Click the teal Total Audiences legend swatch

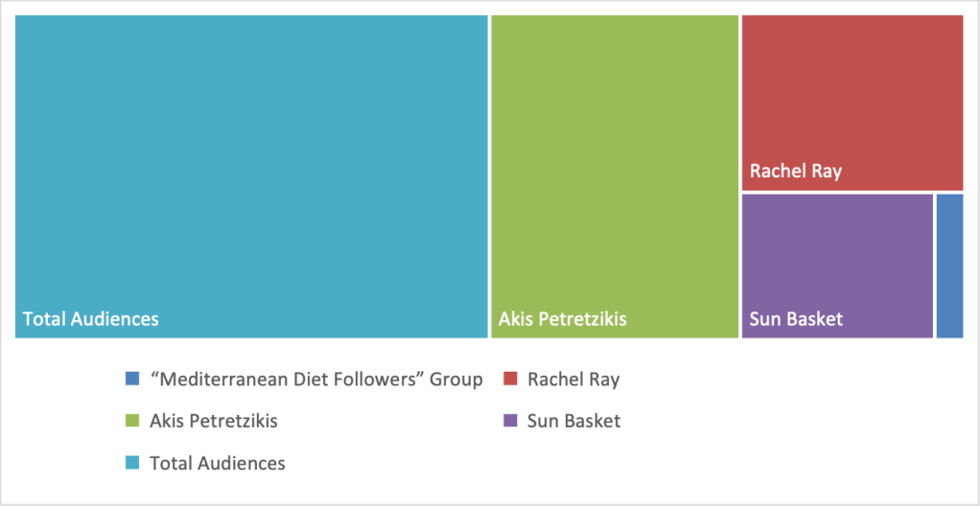click(132, 463)
